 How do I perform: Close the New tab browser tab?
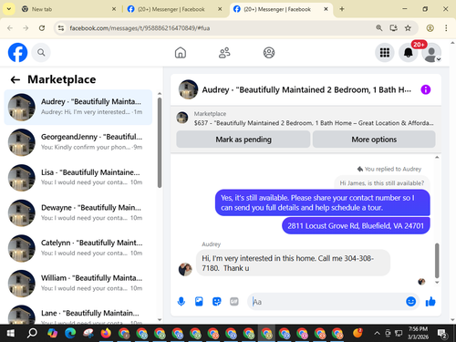114,9
